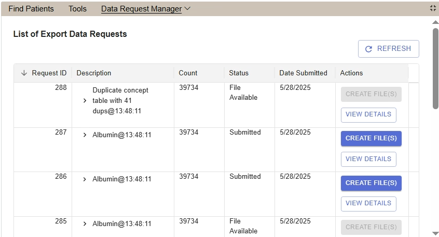Viewport: 439px width, 237px height.
Task: Click Create File(s) for request 286
Action: [371, 183]
